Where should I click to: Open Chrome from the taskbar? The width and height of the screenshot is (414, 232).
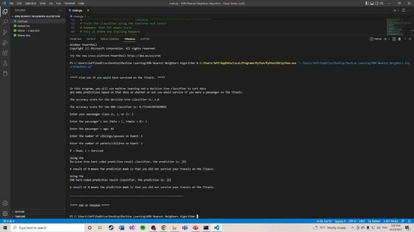coord(164,227)
